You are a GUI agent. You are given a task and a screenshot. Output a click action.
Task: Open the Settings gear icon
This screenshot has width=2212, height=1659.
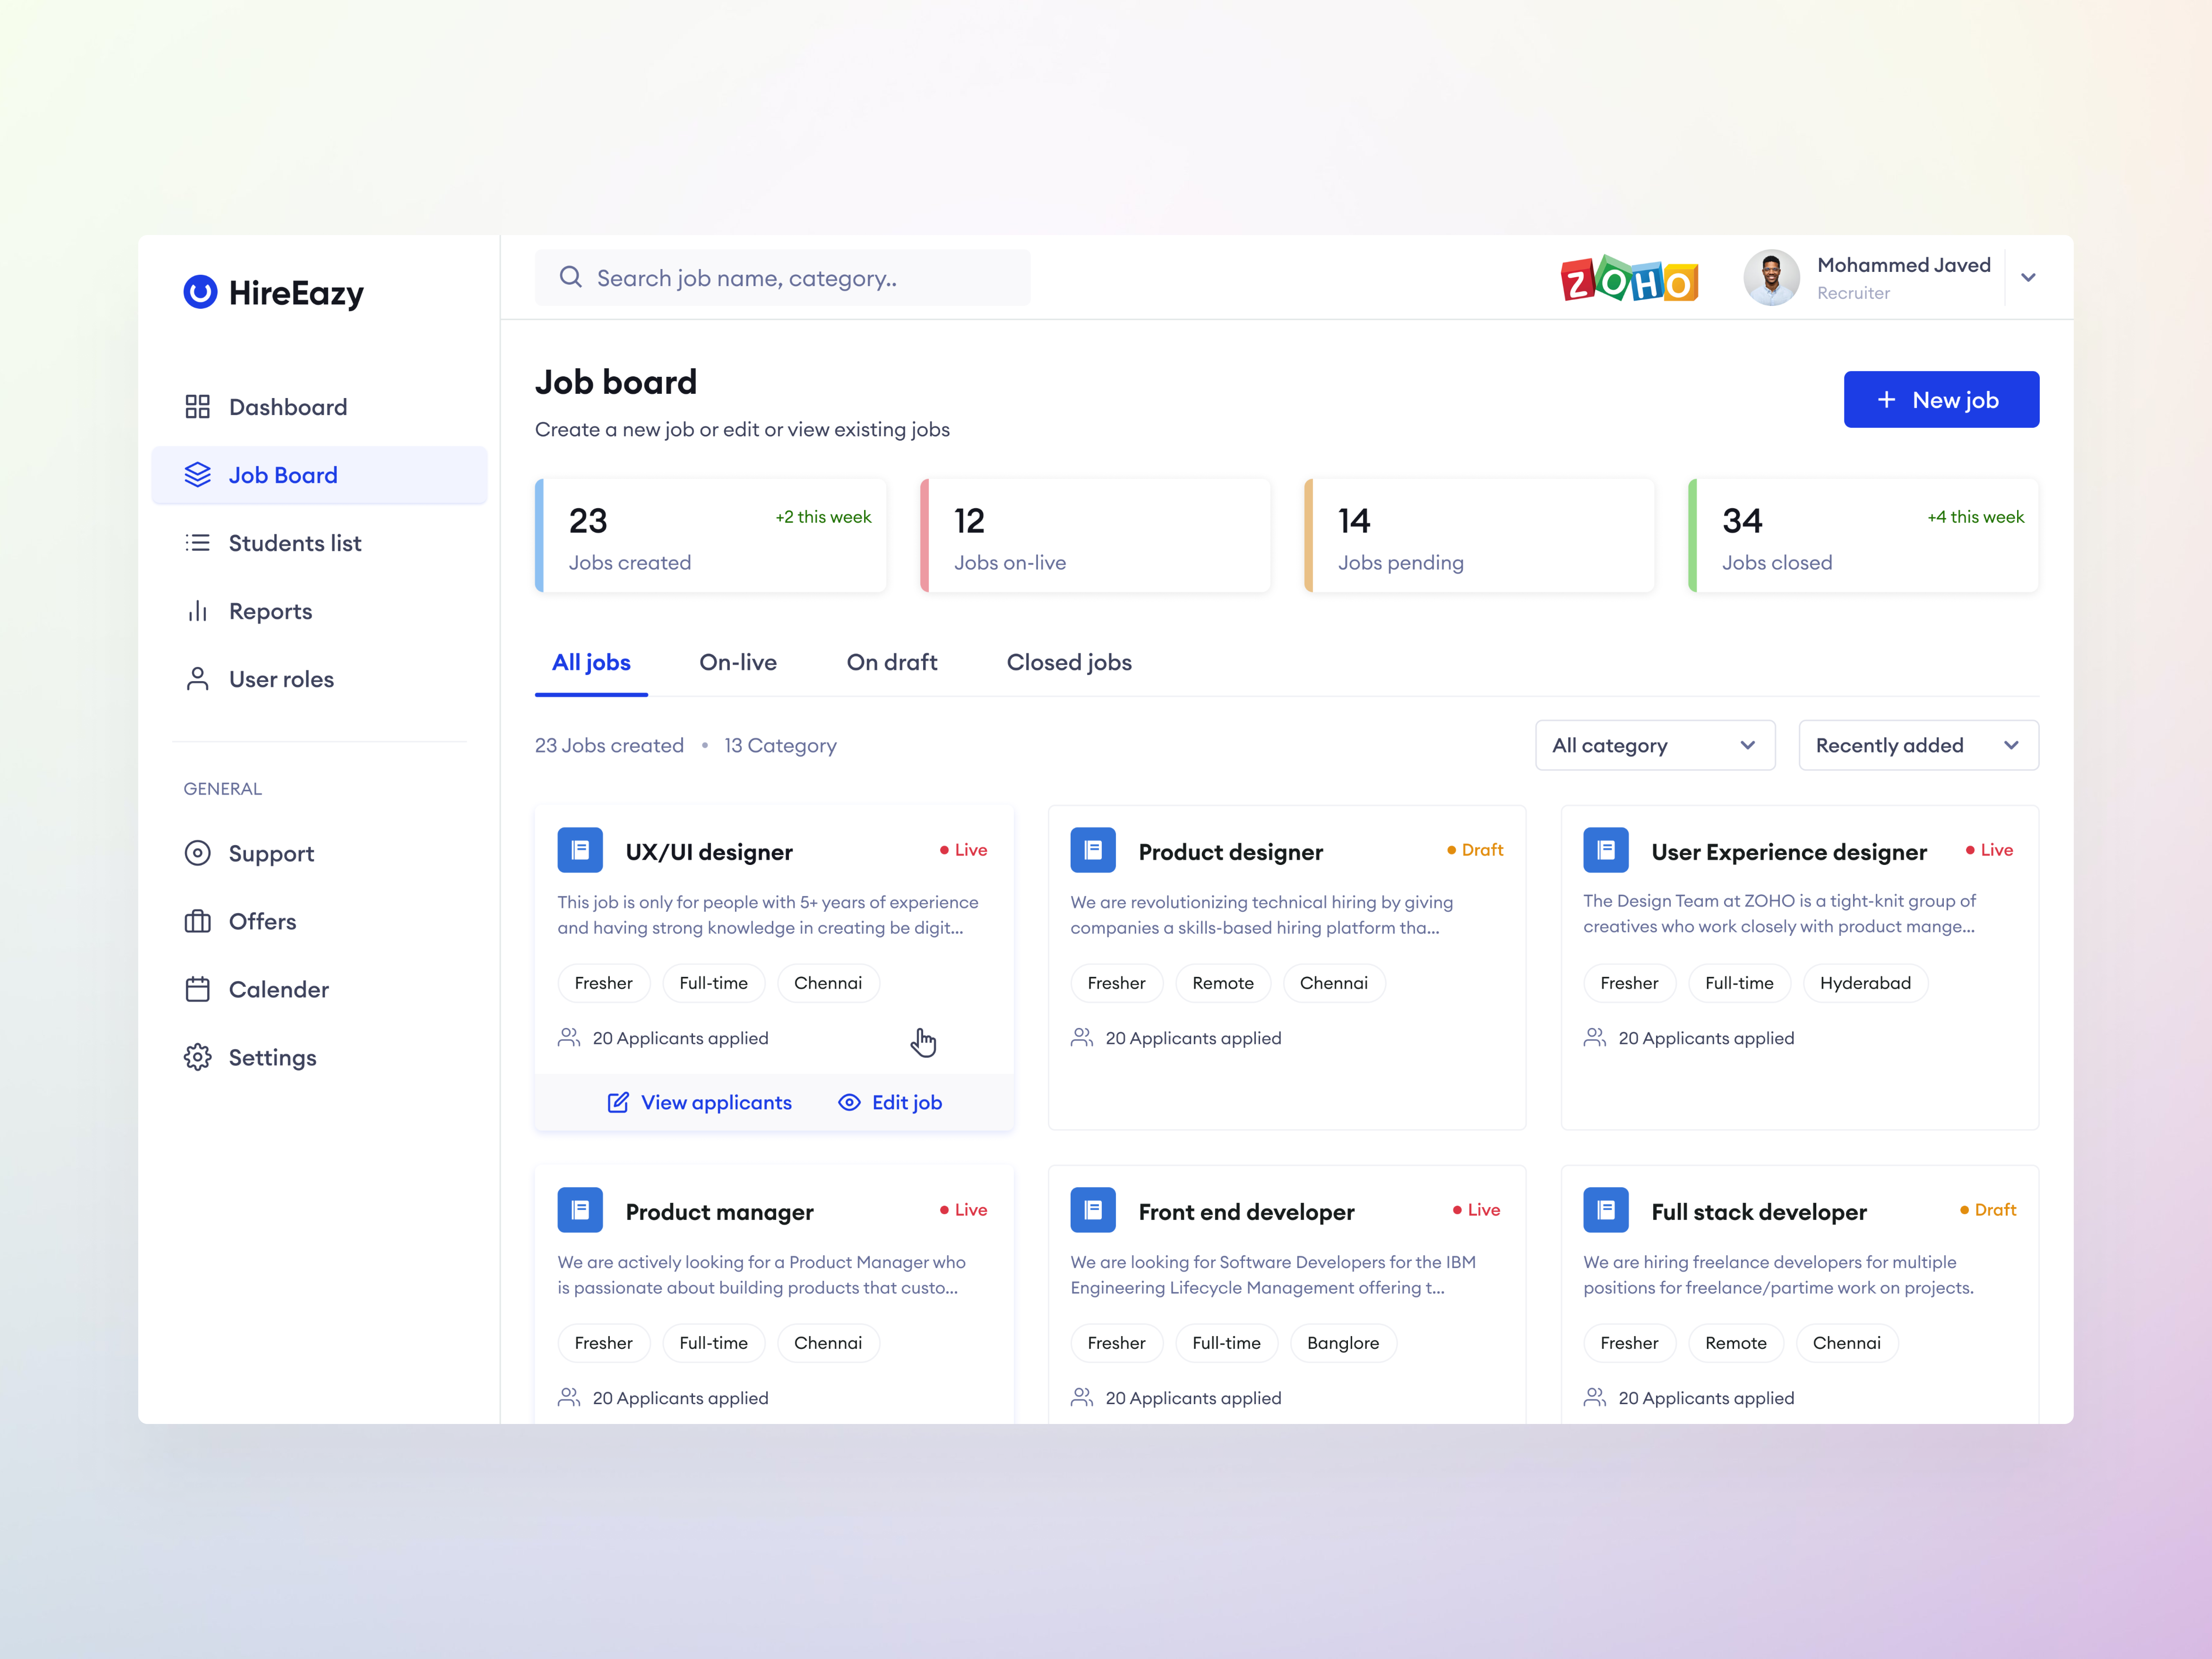197,1057
